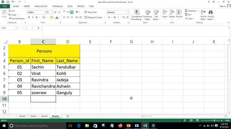This screenshot has width=231, height=129.
Task: Add a new sheet with plus button
Action: click(x=68, y=116)
